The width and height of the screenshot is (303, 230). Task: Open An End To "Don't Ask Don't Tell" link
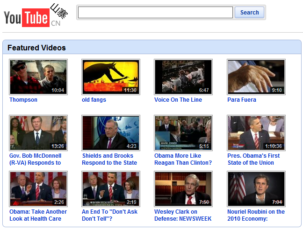click(110, 215)
